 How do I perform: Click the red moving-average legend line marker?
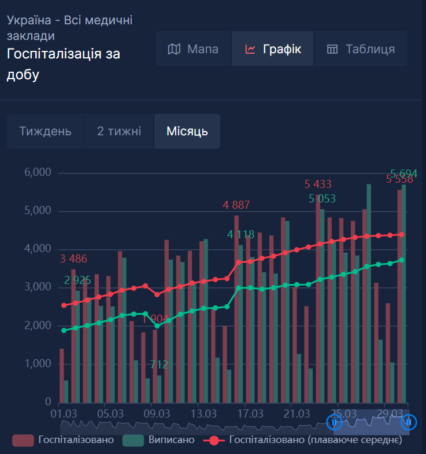214,440
